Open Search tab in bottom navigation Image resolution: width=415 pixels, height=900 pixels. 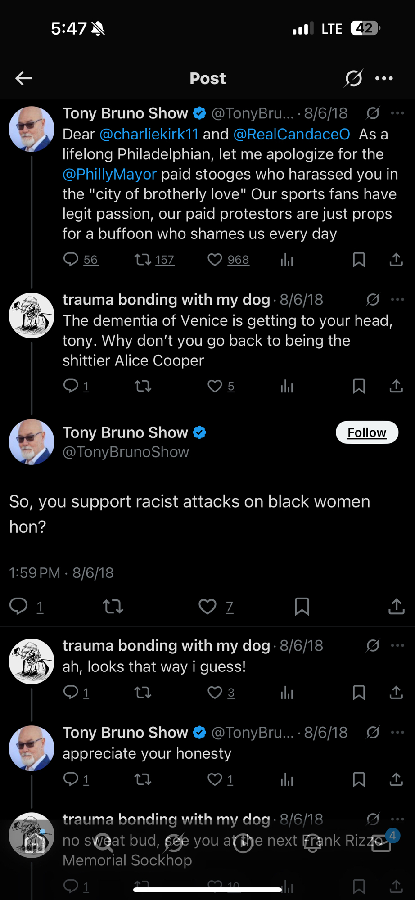104,842
